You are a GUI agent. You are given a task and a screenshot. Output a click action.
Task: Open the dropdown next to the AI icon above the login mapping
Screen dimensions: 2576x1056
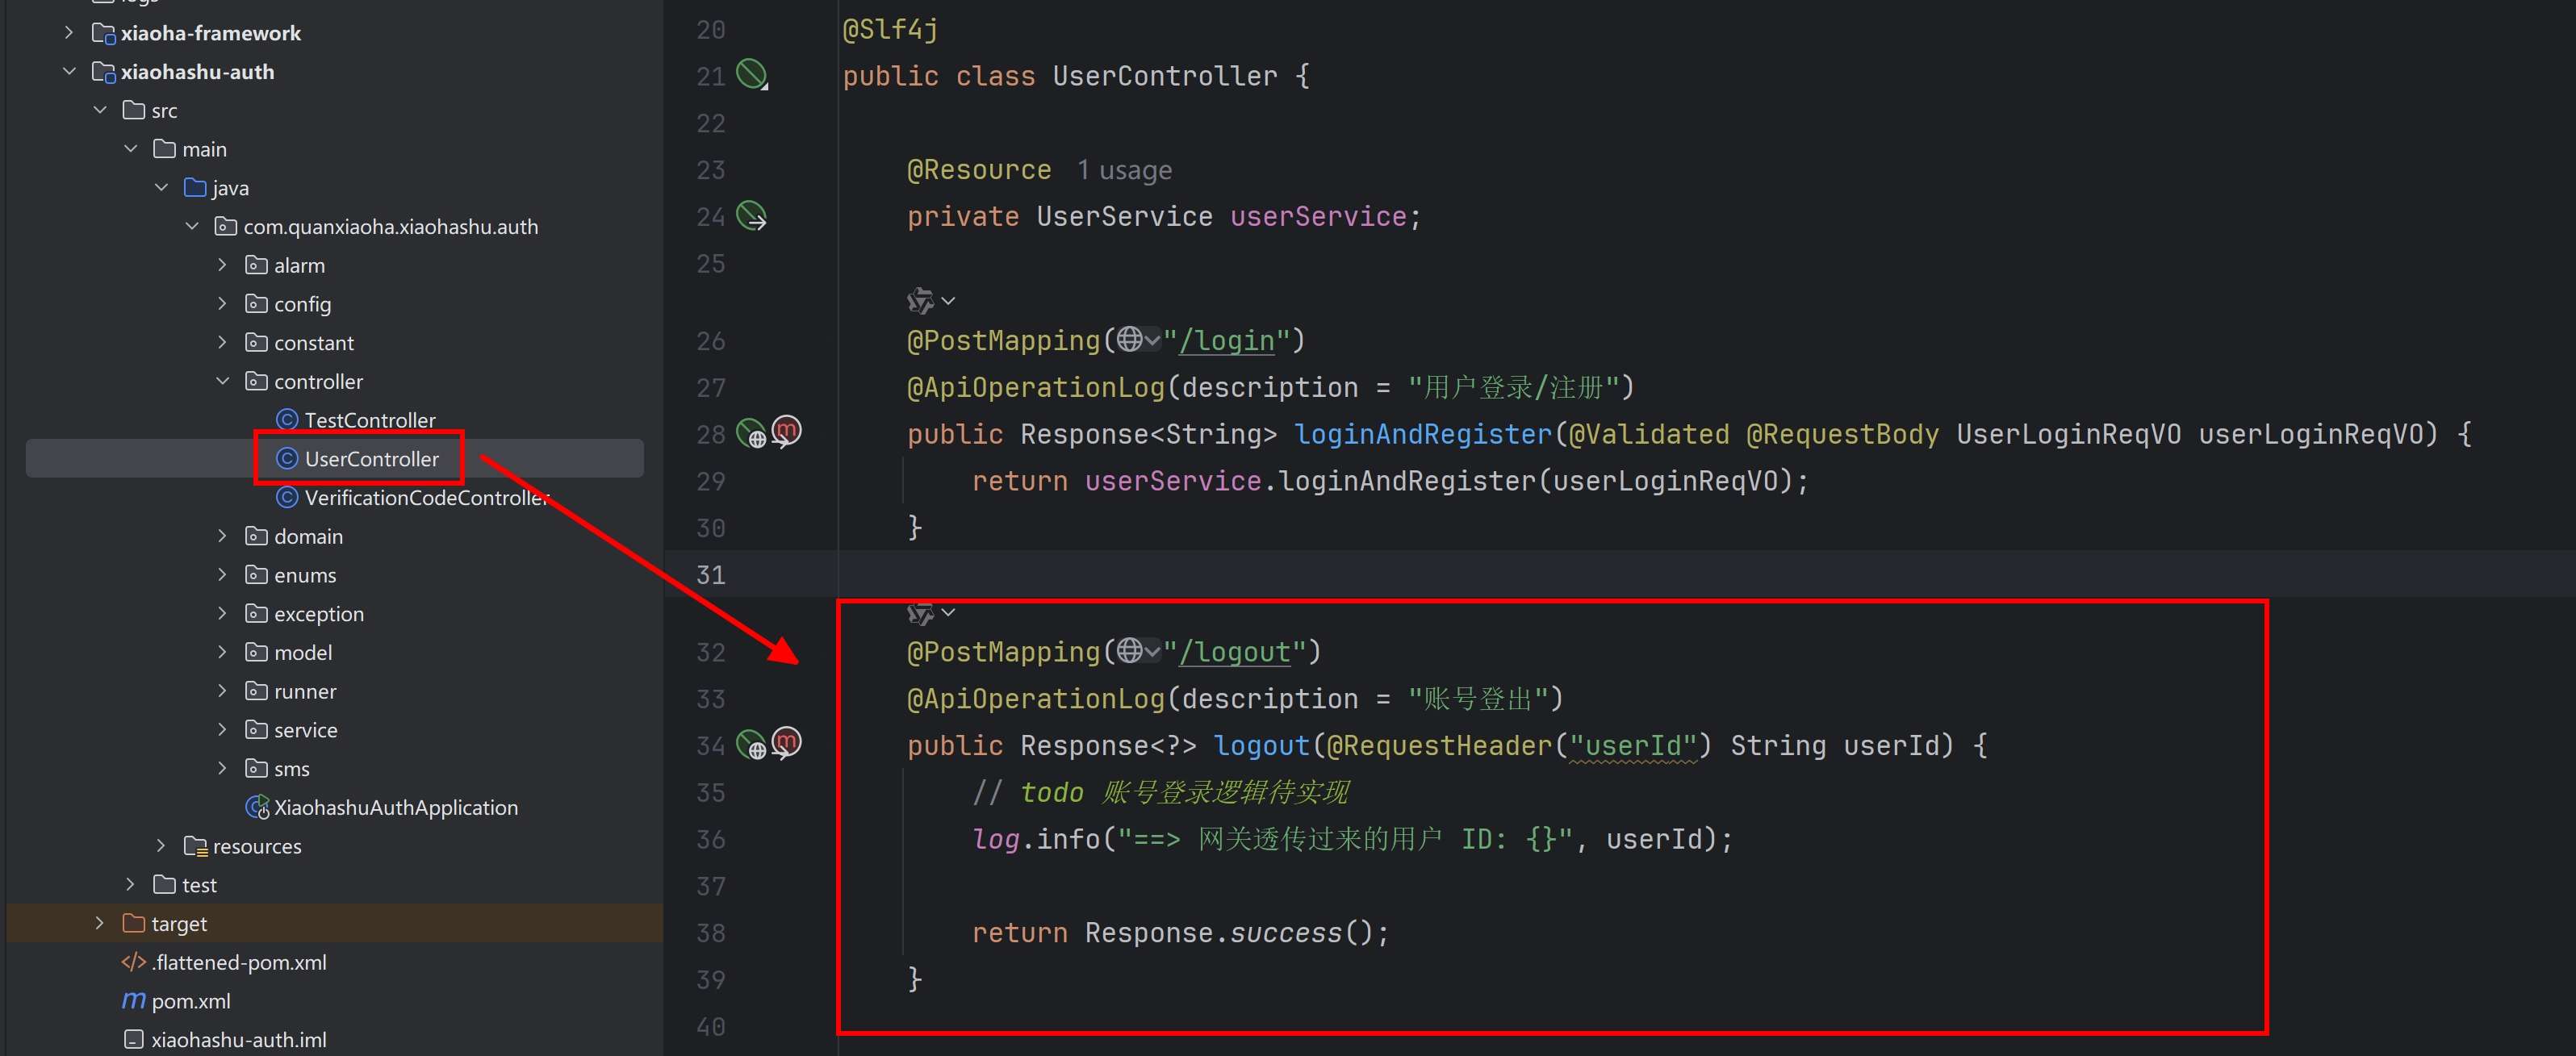(x=948, y=300)
